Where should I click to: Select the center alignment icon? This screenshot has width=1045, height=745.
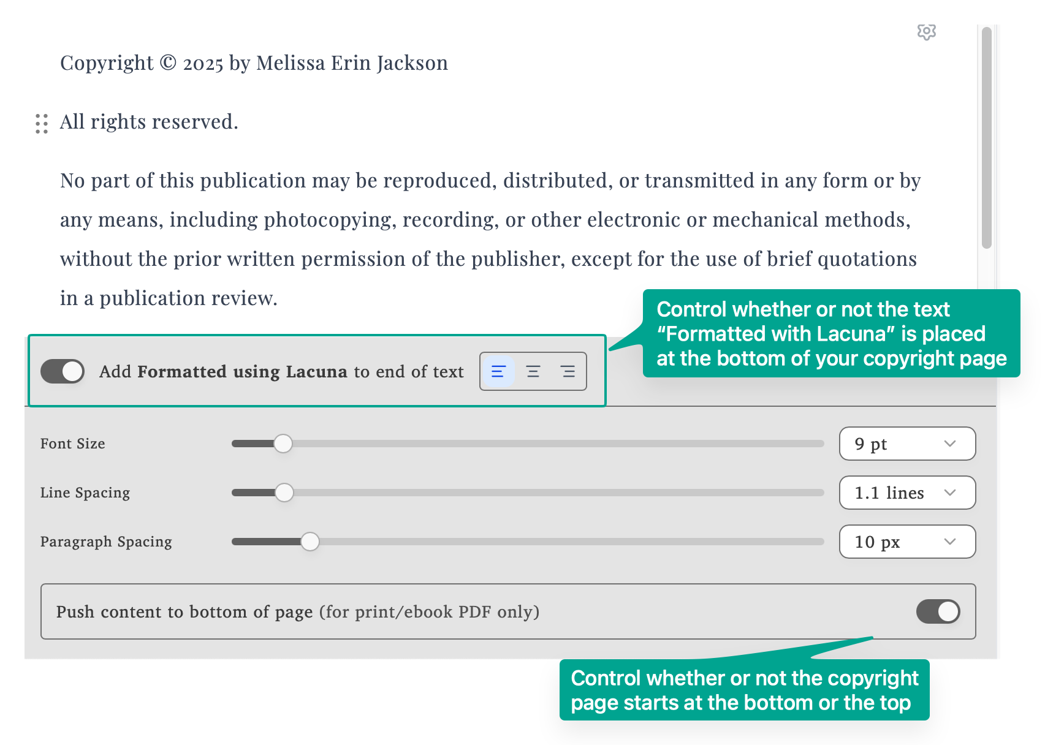click(533, 371)
